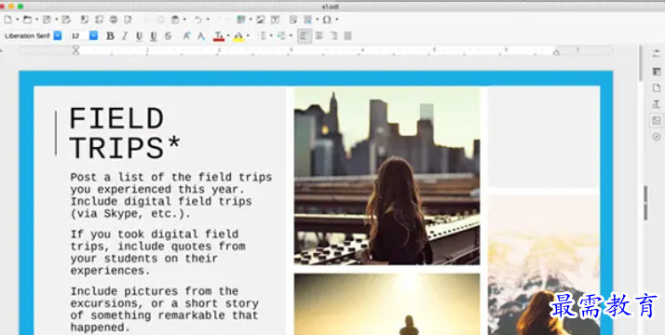Viewport: 665px width, 335px height.
Task: Open the numbered list style dropdown arrow
Action: (291, 36)
